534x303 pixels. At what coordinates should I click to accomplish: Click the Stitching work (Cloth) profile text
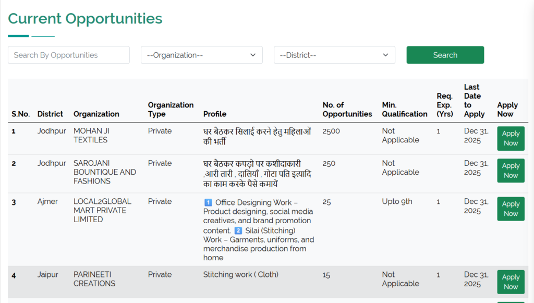(x=240, y=275)
